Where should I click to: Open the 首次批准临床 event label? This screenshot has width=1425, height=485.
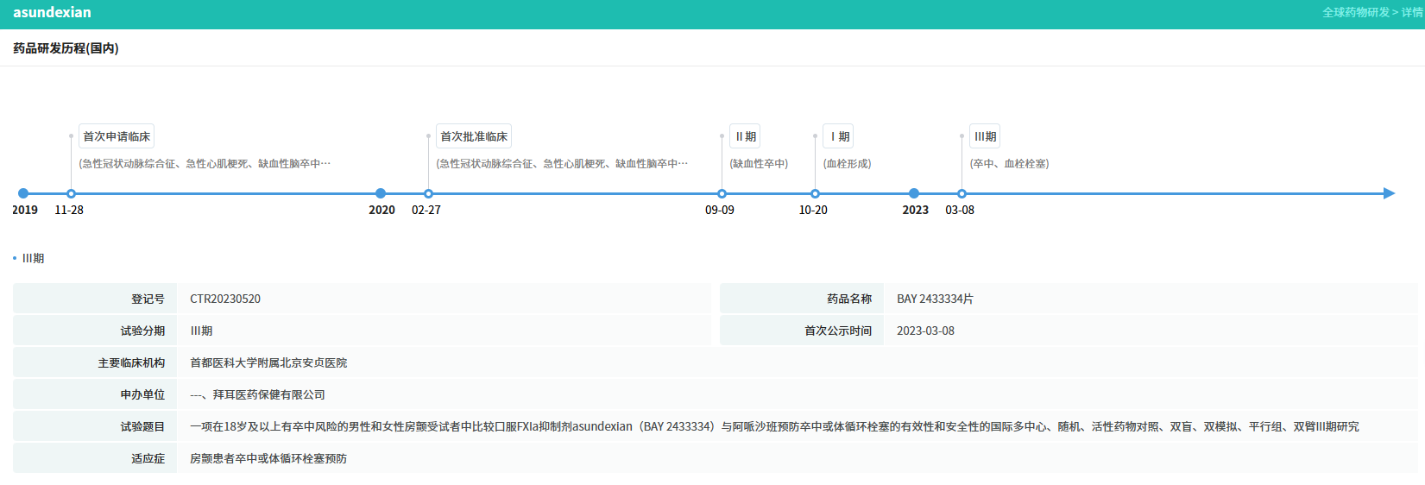point(474,136)
